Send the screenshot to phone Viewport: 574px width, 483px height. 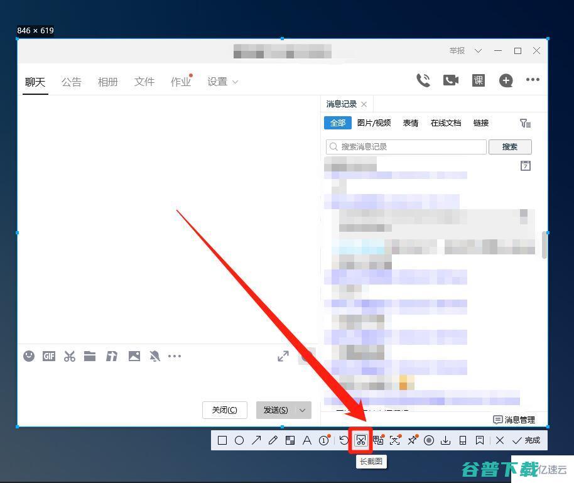pyautogui.click(x=463, y=440)
